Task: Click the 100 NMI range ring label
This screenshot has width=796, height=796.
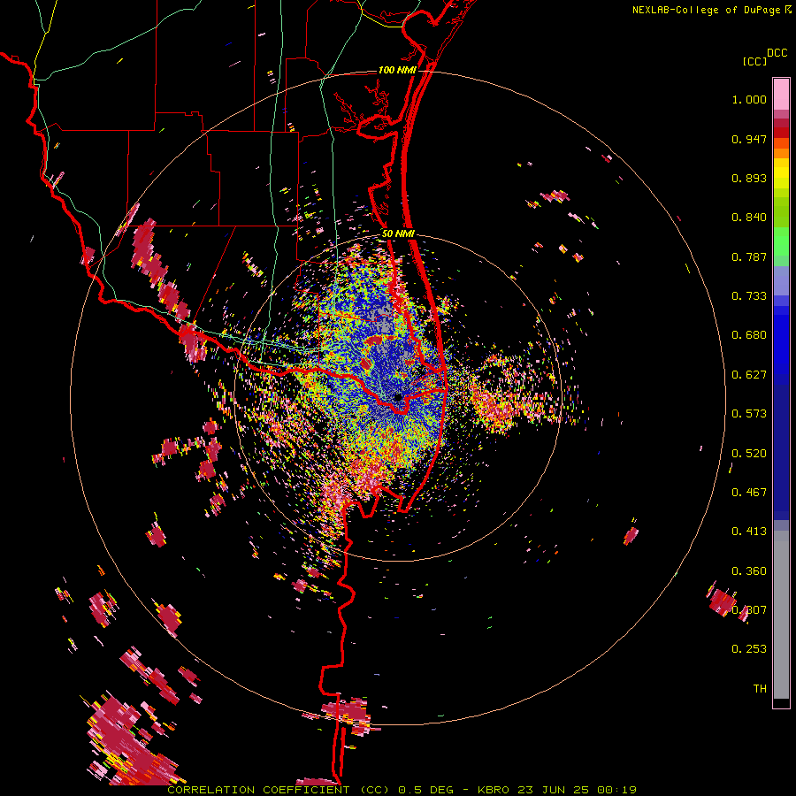Action: tap(397, 70)
